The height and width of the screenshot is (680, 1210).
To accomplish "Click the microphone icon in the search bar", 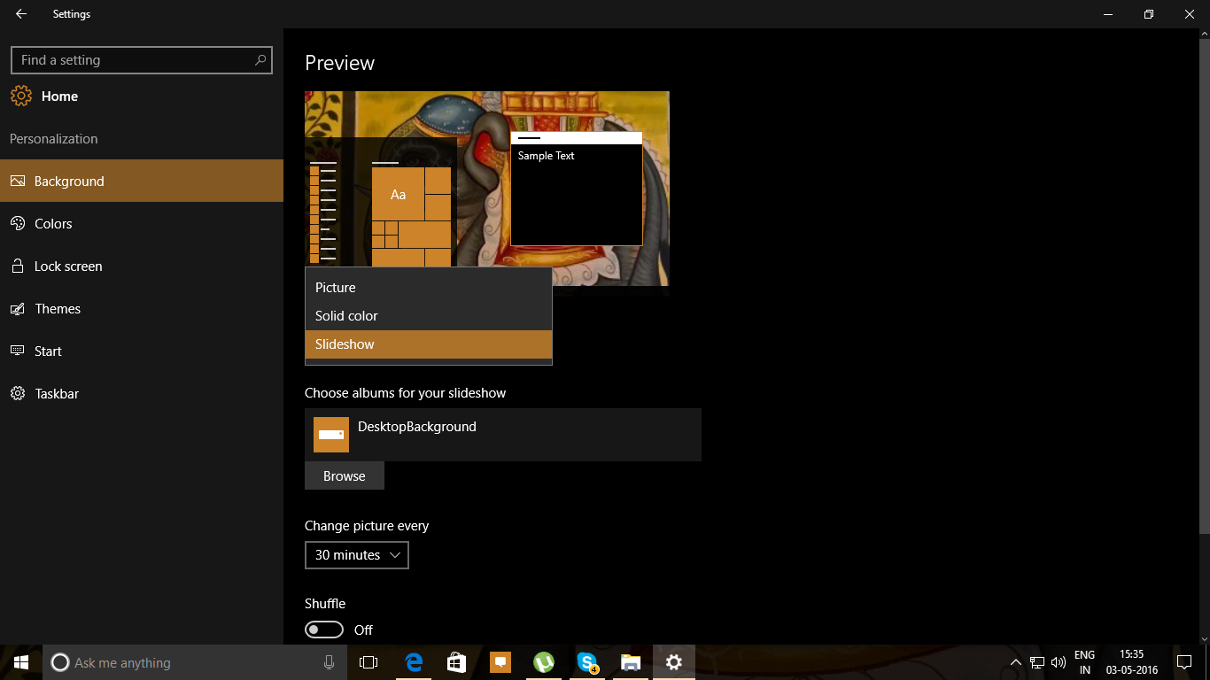I will [329, 661].
